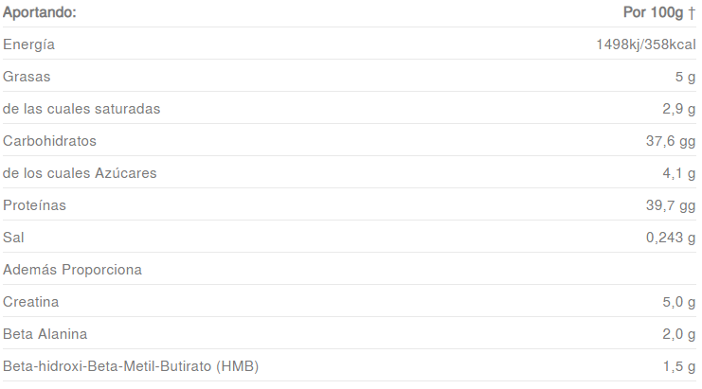
Task: Select the Energía row label
Action: click(28, 44)
